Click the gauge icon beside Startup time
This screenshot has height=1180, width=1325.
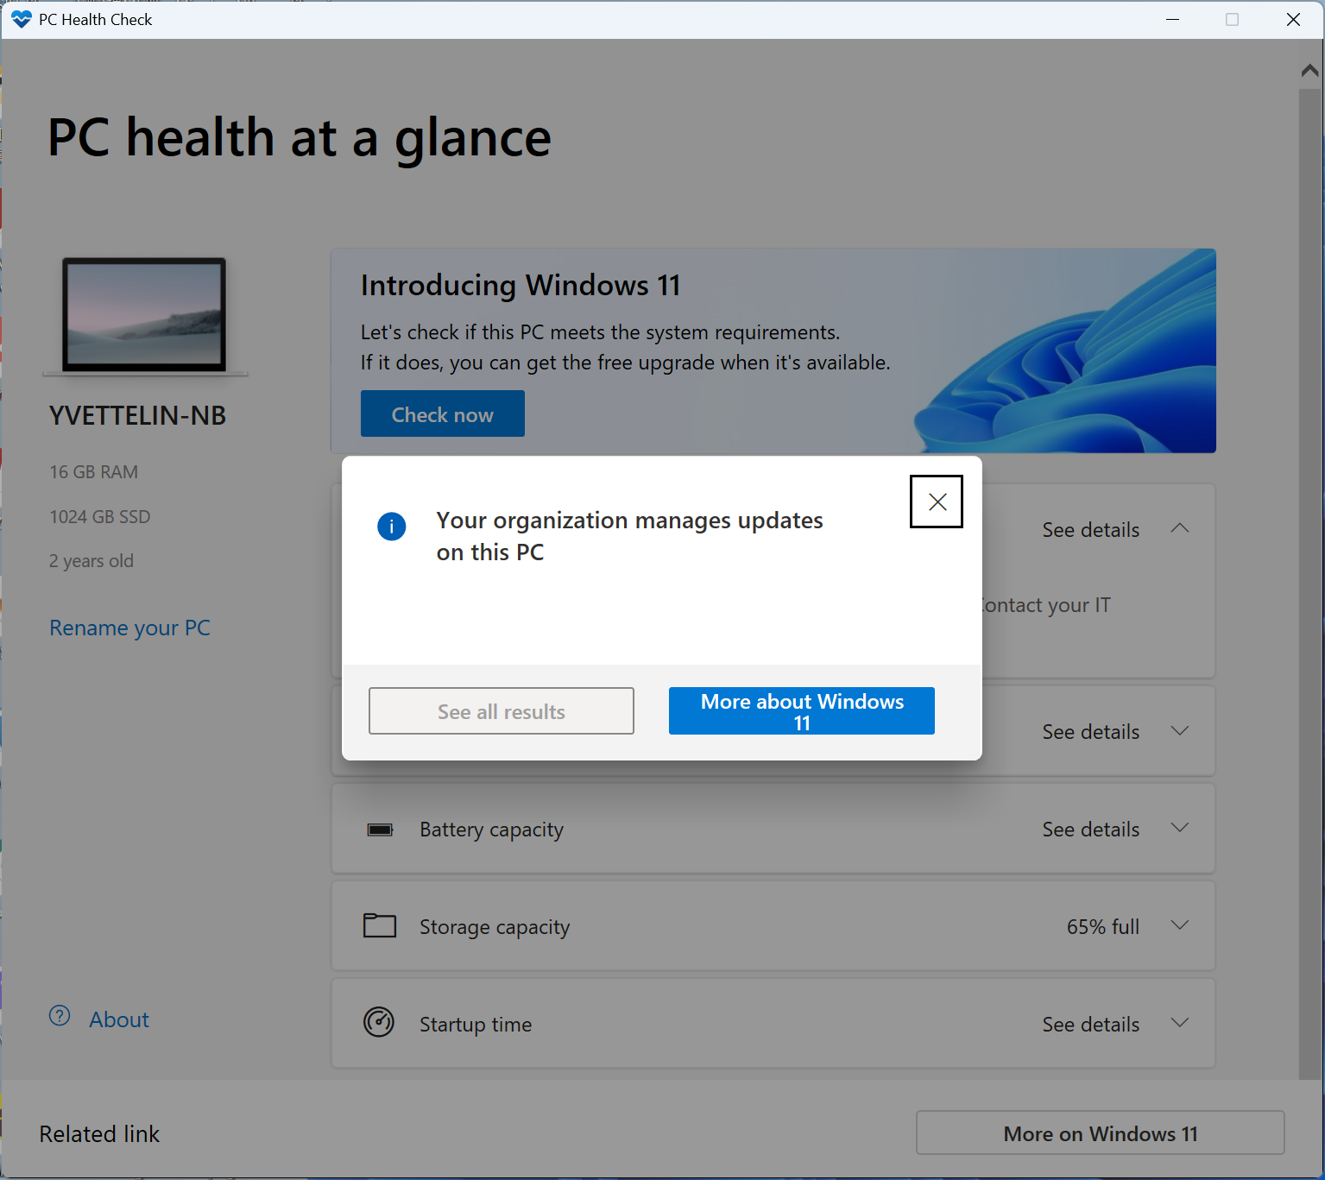tap(379, 1022)
